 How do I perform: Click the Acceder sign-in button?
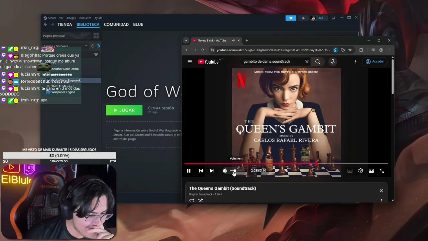(375, 62)
